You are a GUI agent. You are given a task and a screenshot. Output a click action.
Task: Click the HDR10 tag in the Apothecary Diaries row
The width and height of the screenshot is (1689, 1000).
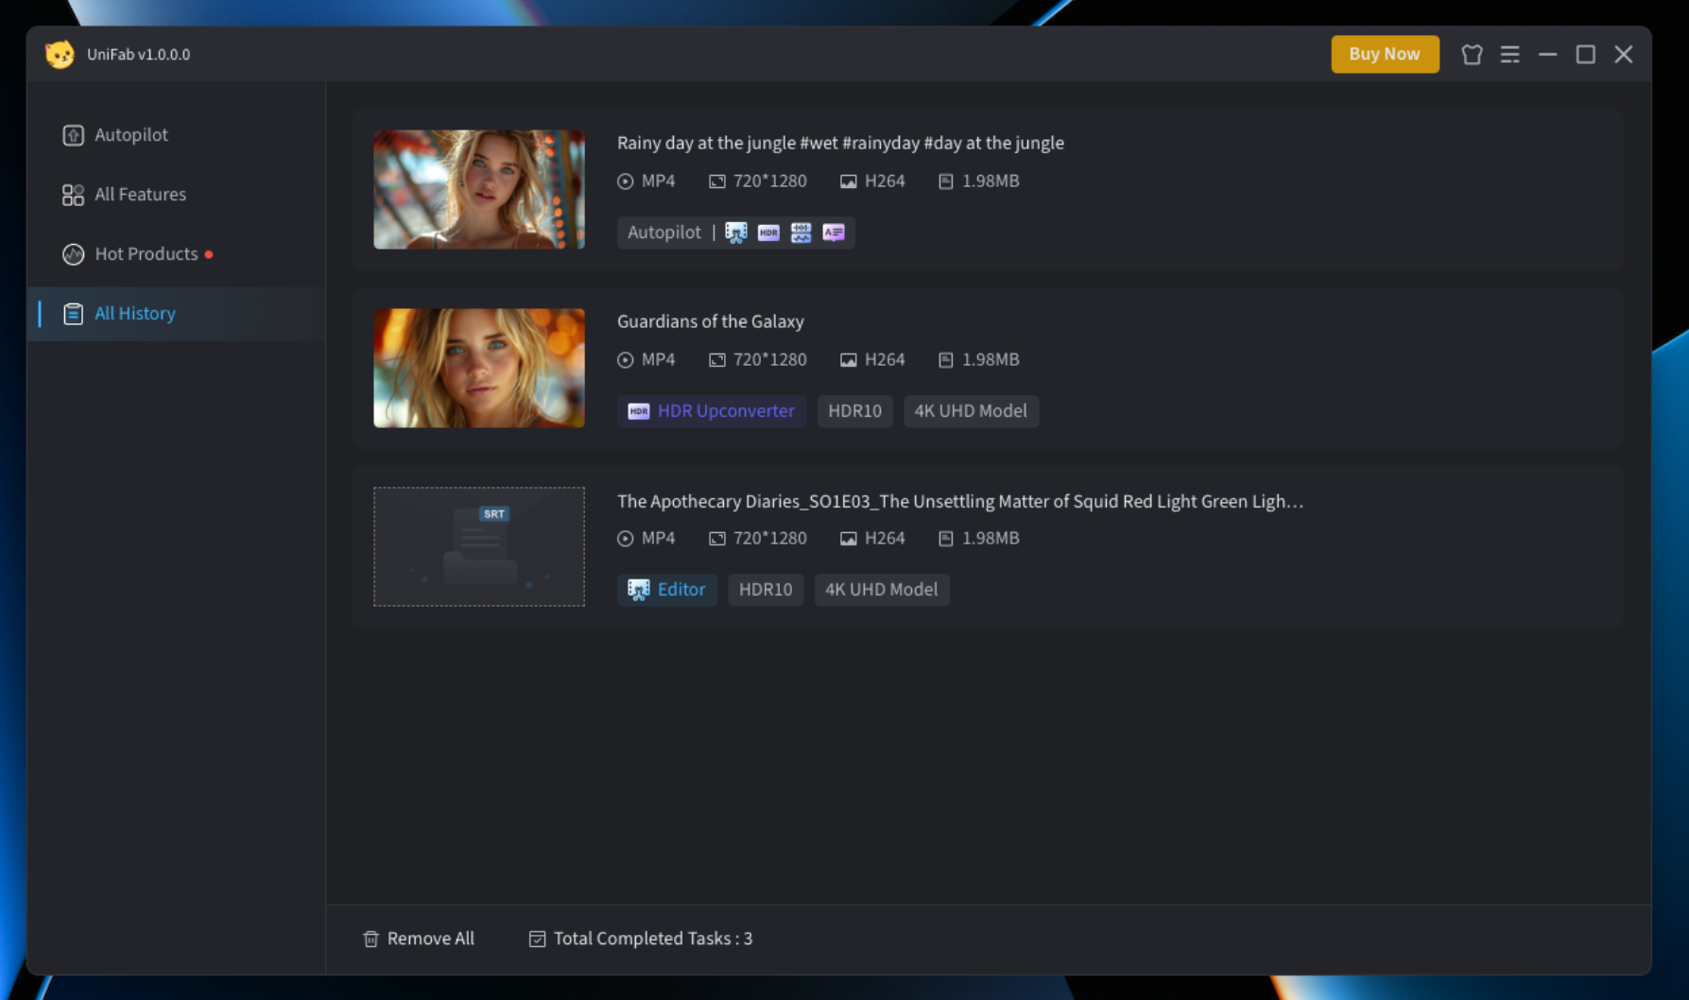(766, 589)
